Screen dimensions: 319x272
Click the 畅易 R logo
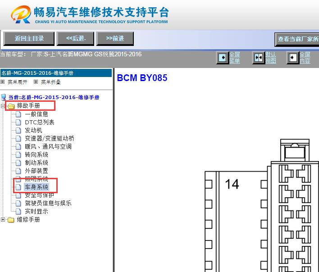[x=21, y=14]
